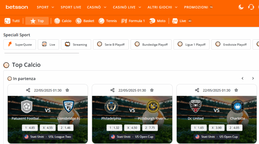Viewport: 259px width, 144px height.
Task: Open Serie B Playoff special
Action: pos(111,45)
